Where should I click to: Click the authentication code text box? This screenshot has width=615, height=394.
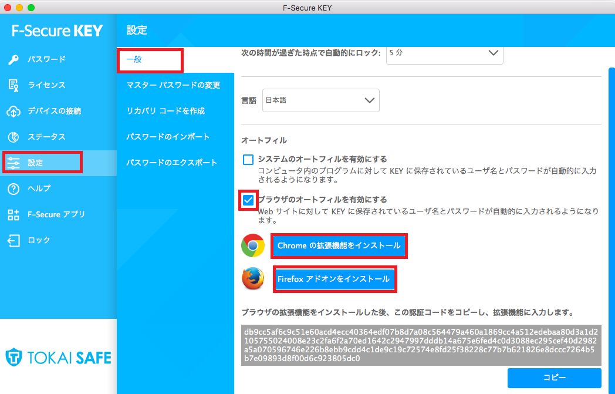(x=421, y=345)
